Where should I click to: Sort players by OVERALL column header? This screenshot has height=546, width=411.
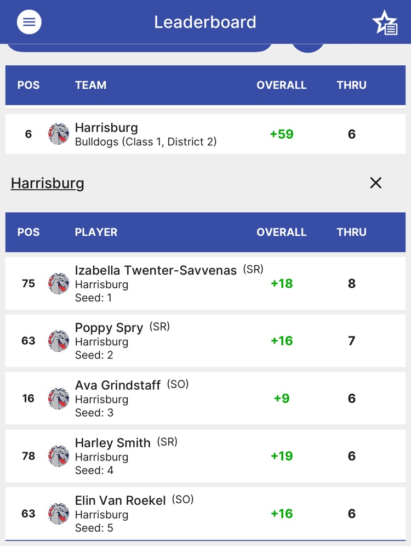(x=281, y=232)
